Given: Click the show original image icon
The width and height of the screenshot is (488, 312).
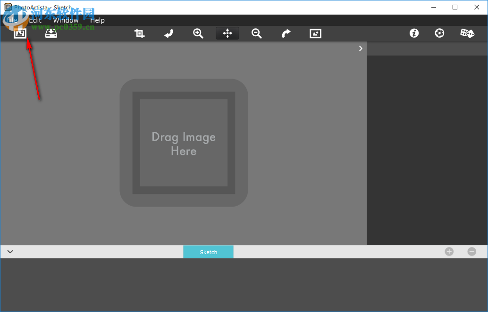Looking at the screenshot, I should pos(315,33).
